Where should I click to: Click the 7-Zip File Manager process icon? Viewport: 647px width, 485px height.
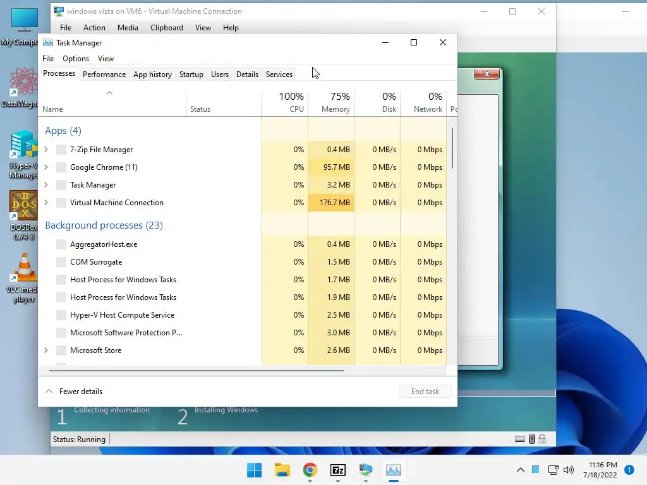(x=61, y=150)
